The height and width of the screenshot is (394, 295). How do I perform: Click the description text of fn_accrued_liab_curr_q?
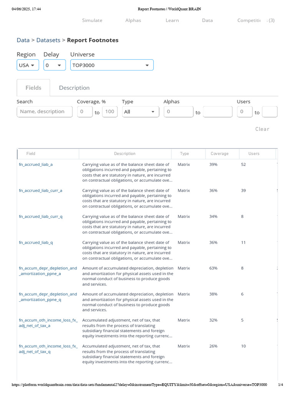click(127, 224)
